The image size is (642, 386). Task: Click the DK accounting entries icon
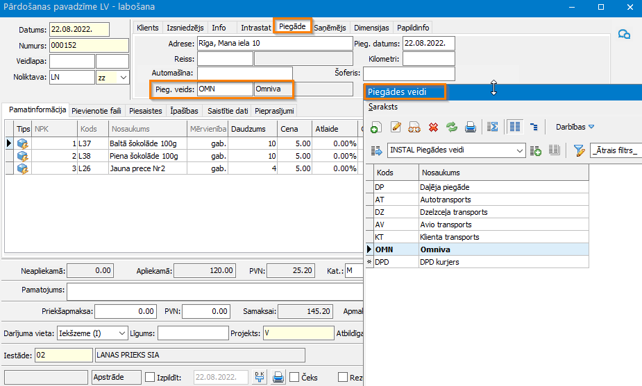(x=259, y=377)
